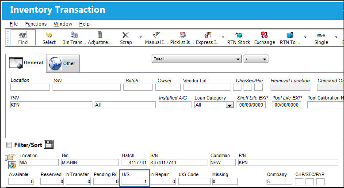Click the Tool Calibration input field
Viewport: 344px width, 188px height.
pos(325,105)
